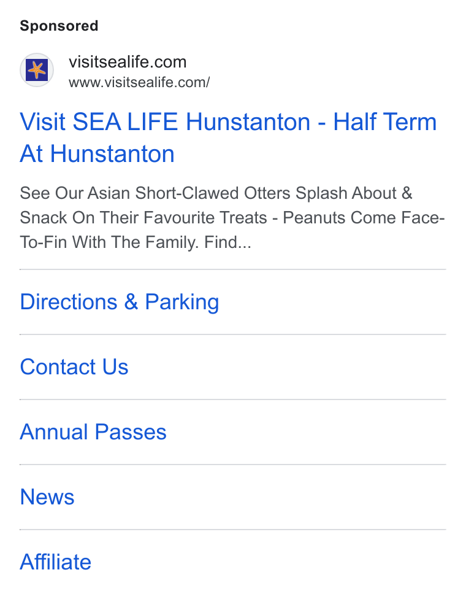466x594 pixels.
Task: Click the word 'Passes' in the Annual Passes link
Action: click(131, 432)
